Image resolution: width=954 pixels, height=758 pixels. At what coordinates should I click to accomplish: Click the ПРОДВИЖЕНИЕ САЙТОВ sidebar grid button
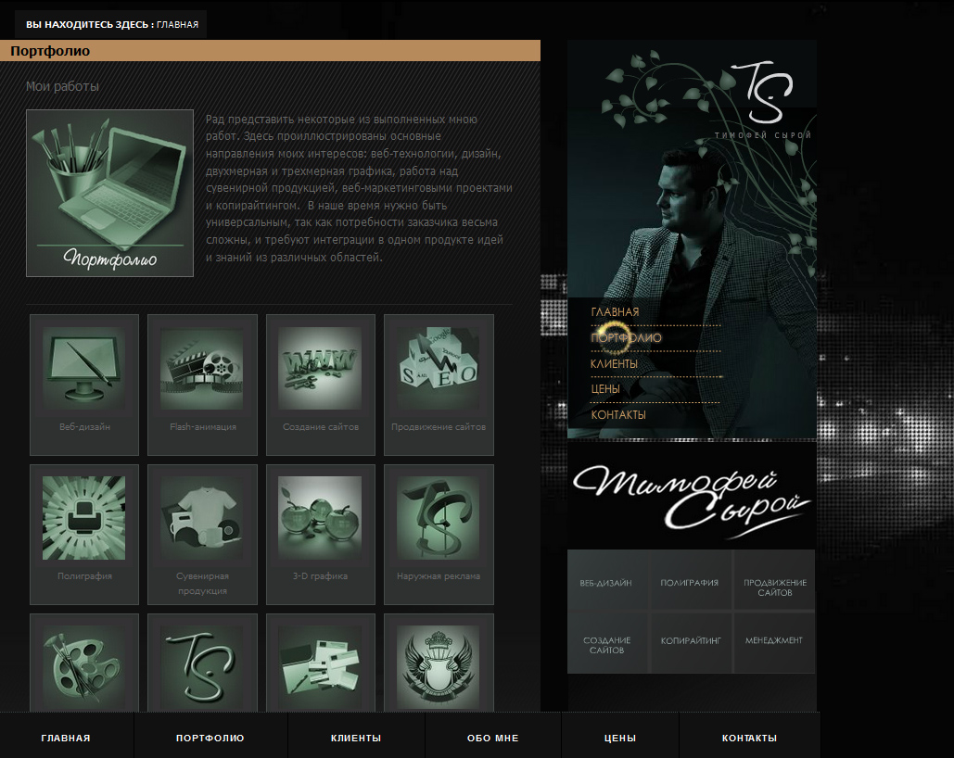click(x=774, y=581)
